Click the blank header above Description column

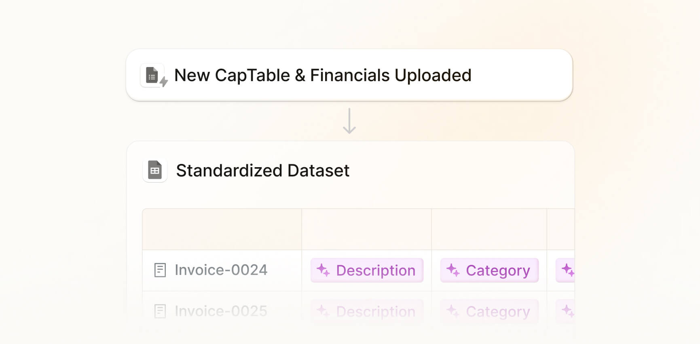pos(366,229)
